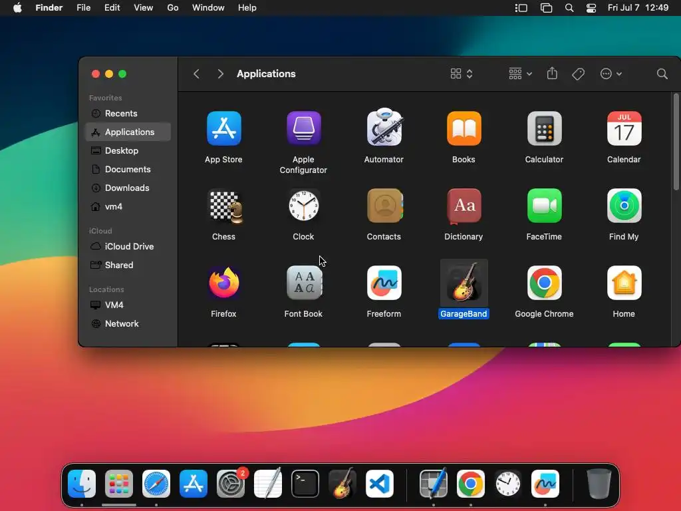Open iCloud Drive in the sidebar
The height and width of the screenshot is (511, 681).
128,246
